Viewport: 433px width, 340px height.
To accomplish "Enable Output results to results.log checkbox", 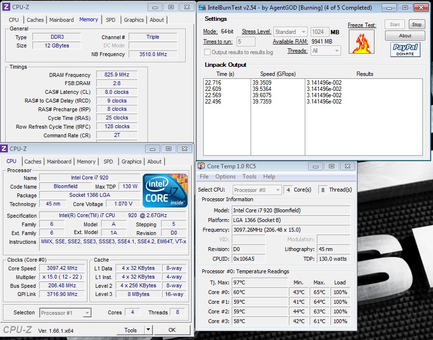I will coord(208,52).
